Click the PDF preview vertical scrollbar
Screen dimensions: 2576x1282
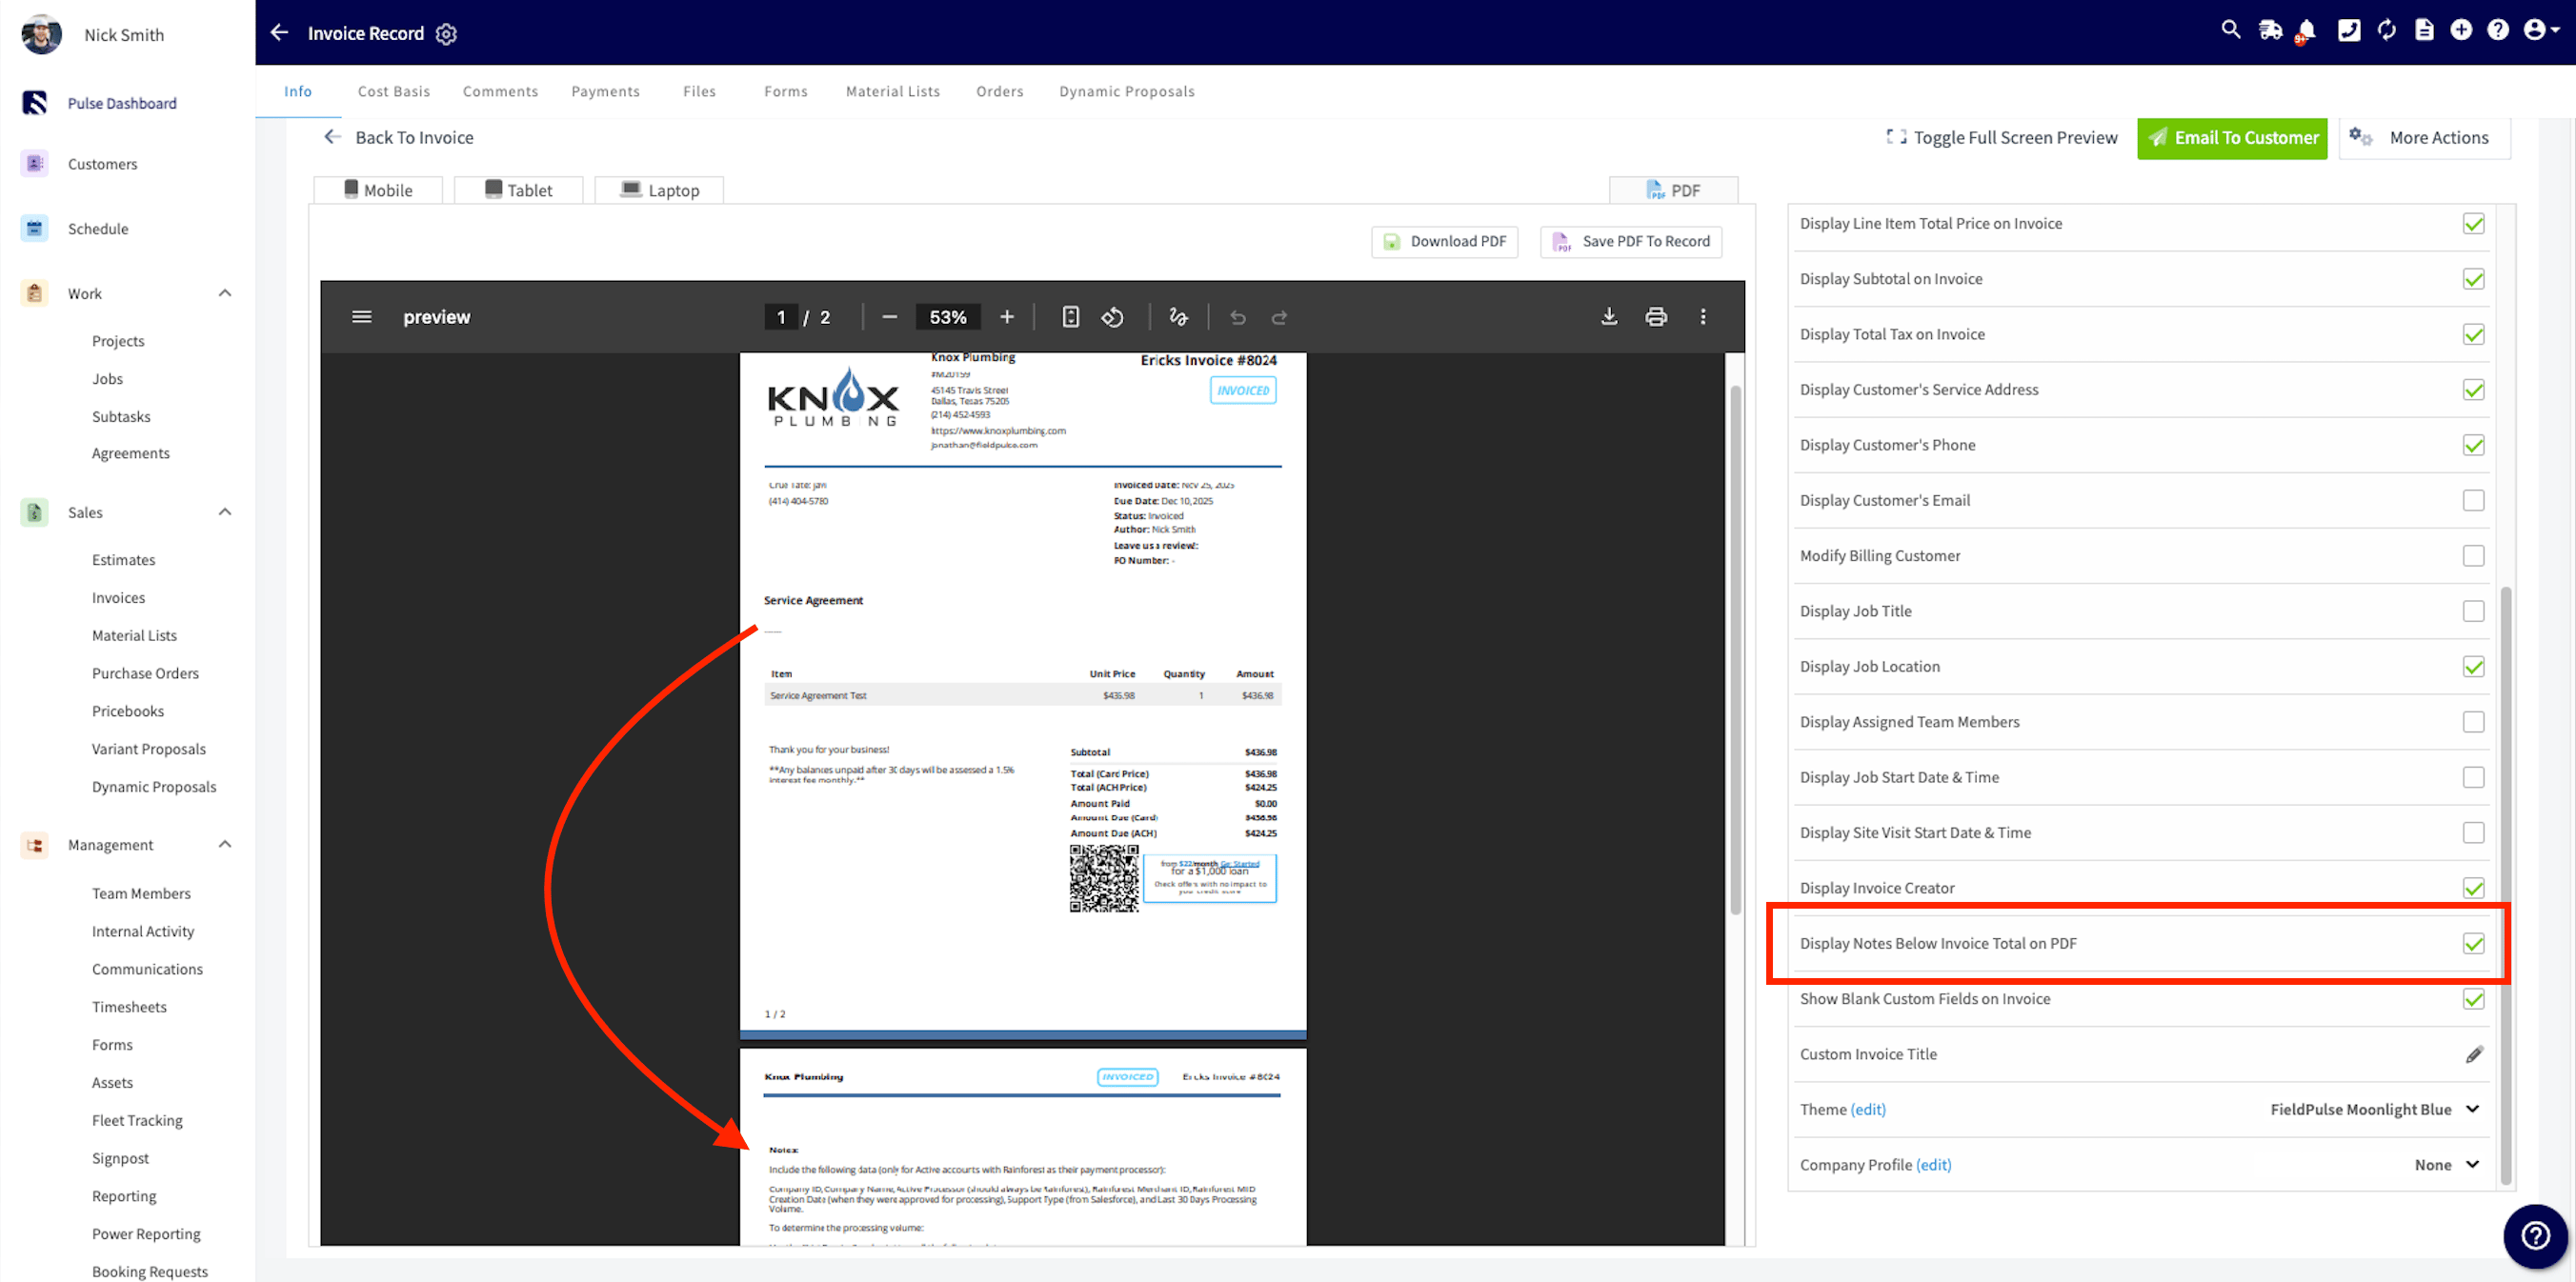1736,650
